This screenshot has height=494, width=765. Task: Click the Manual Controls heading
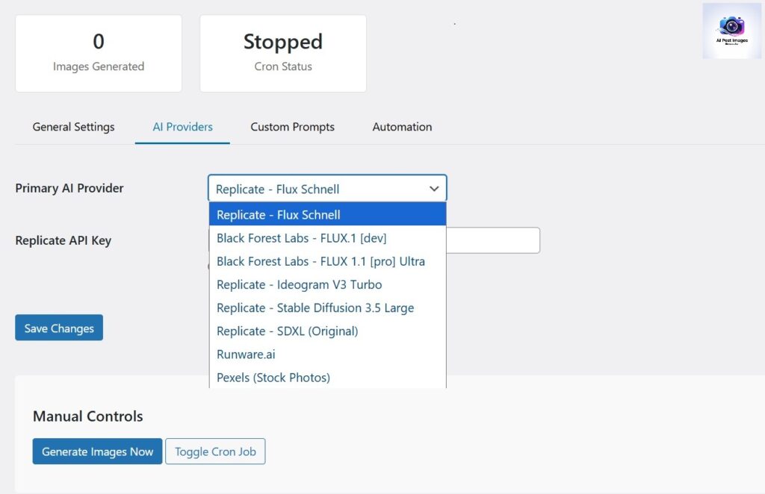click(x=88, y=416)
